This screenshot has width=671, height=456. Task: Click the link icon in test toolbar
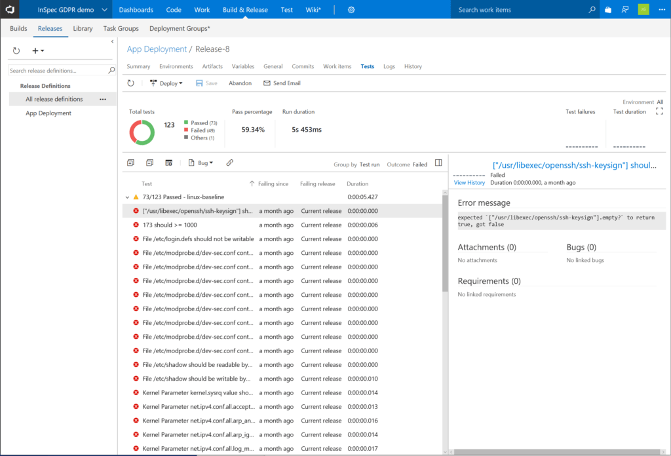pyautogui.click(x=229, y=162)
